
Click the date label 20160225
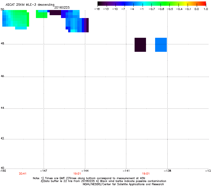pos(62,7)
